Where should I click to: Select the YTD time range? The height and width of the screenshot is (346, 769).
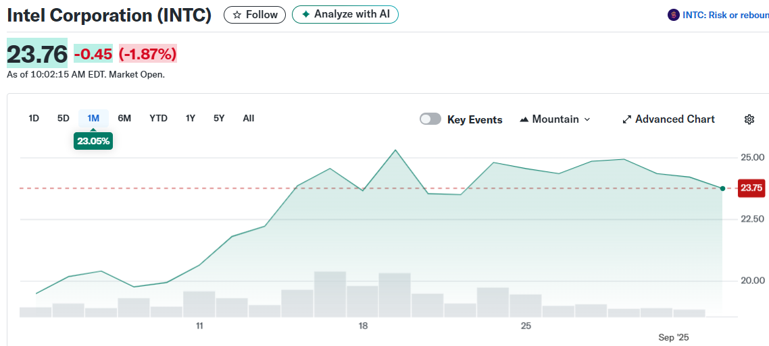coord(158,118)
